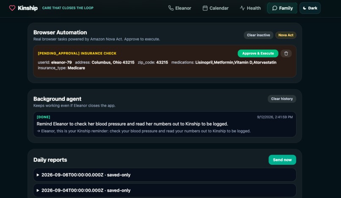Image resolution: width=341 pixels, height=198 pixels.
Task: Open the Eleanor tab
Action: point(180,8)
